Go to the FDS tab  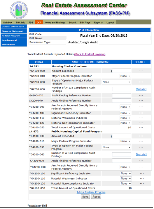31,22
